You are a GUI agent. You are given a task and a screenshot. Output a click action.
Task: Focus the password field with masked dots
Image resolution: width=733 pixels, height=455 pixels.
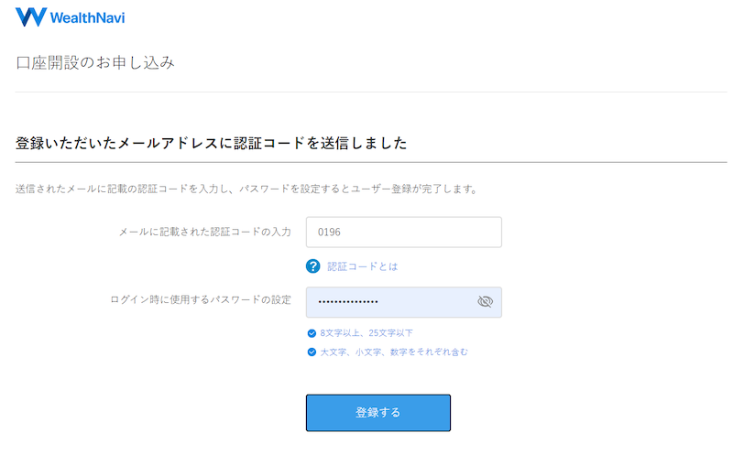coord(404,302)
